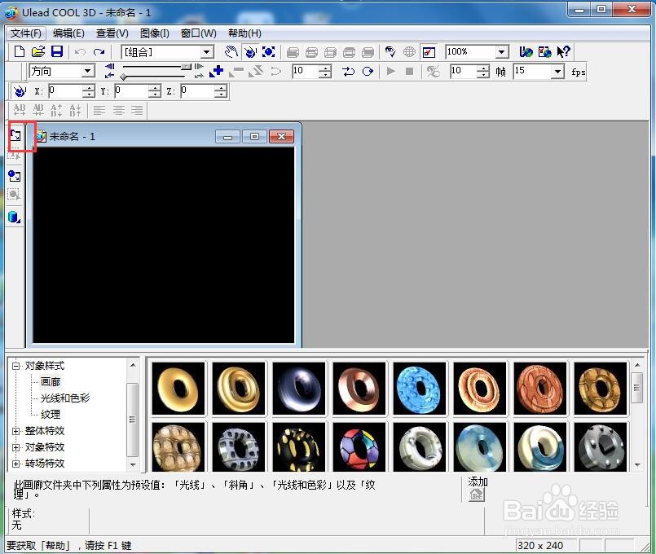Expand the 对象特效 tree node
This screenshot has height=554, width=656.
tap(16, 447)
